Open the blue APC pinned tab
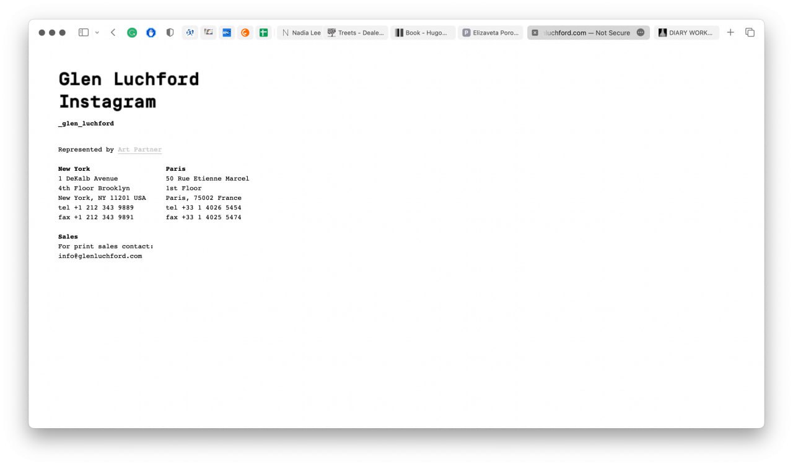Screen dimensions: 793x466 click(227, 33)
